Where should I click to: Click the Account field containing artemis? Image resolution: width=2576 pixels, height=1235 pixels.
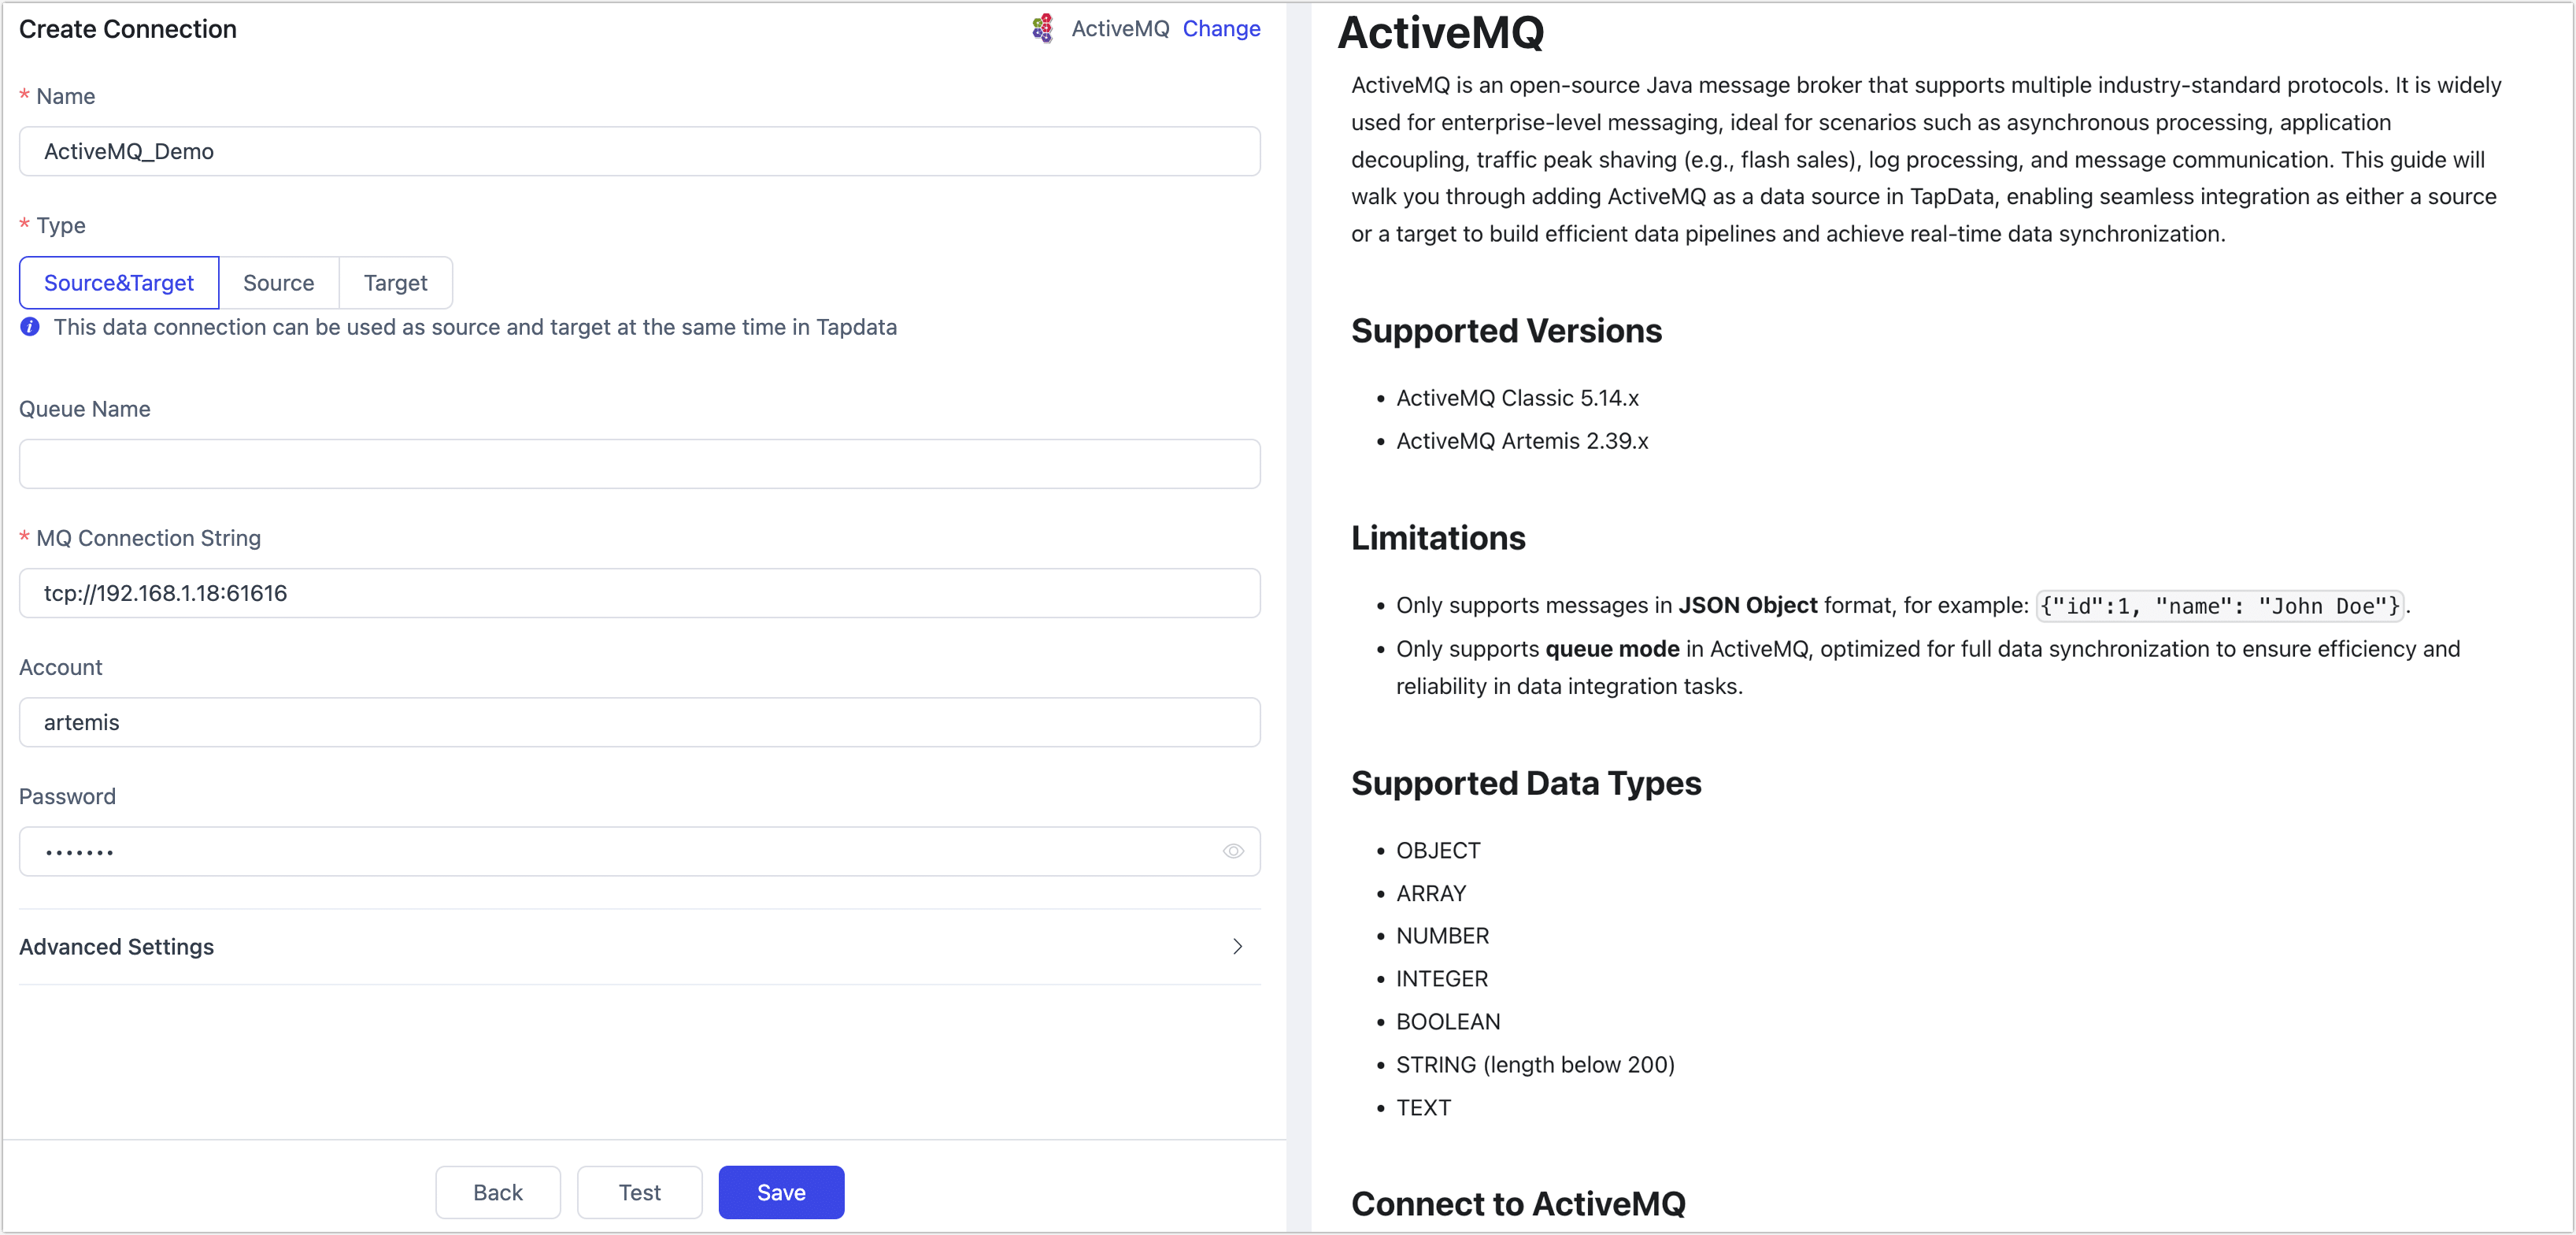tap(639, 722)
